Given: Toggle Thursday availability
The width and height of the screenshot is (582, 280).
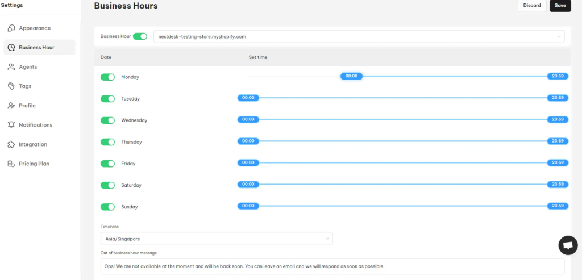Looking at the screenshot, I should (x=107, y=142).
